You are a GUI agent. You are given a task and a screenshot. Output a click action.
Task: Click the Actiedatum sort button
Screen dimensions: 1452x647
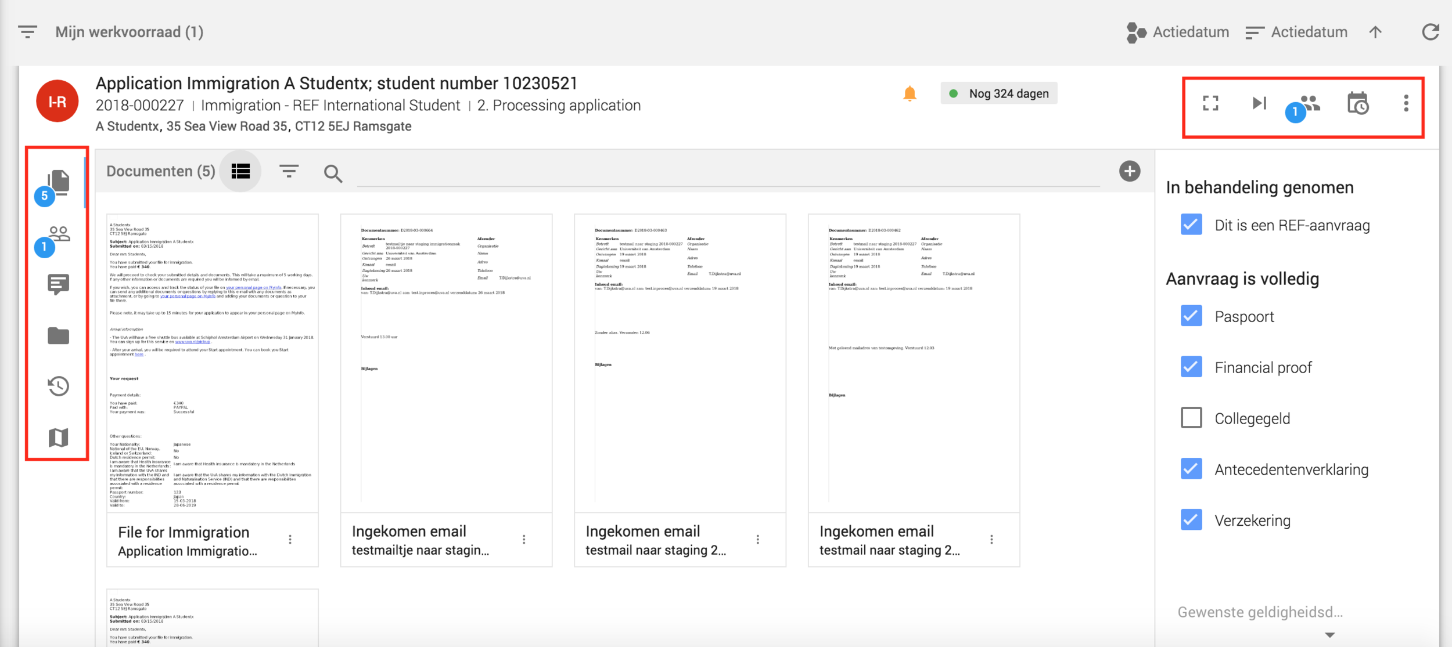(1296, 32)
